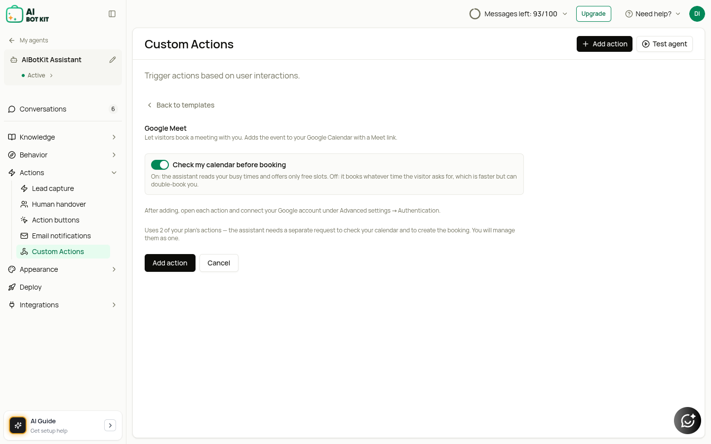Click Add action below the plan note

click(x=170, y=263)
